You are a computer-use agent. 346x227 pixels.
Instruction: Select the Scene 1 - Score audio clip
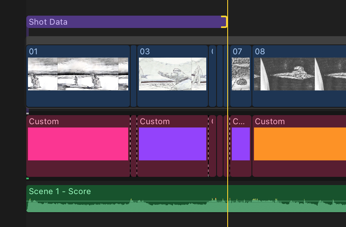pyautogui.click(x=186, y=199)
